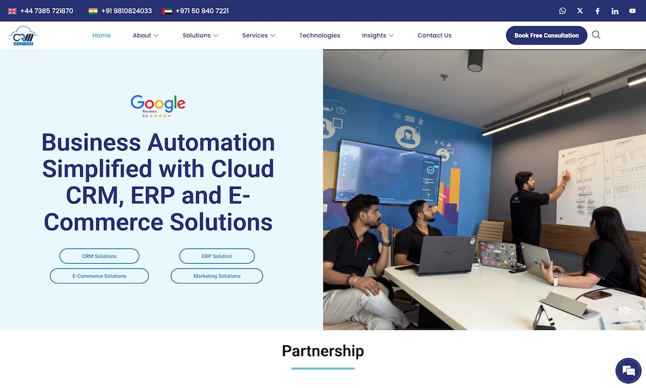Expand the About dropdown menu
The width and height of the screenshot is (646, 388).
coord(145,36)
